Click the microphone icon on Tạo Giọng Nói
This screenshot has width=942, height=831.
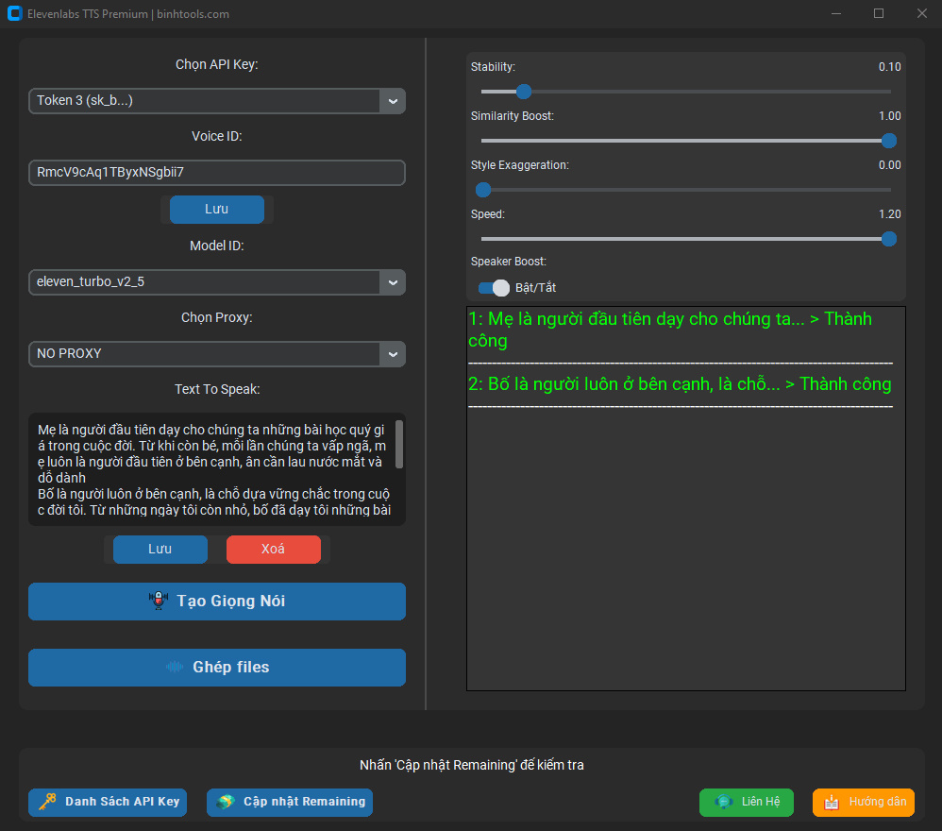[159, 601]
